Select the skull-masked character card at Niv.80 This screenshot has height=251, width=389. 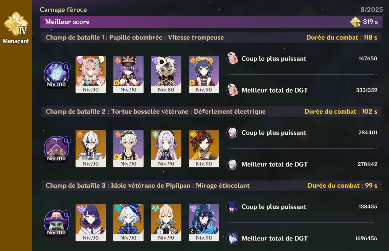tap(166, 74)
